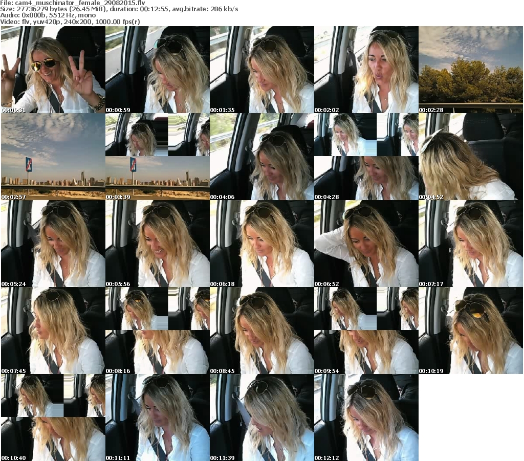Open the frame labeled 00:05:56

click(x=158, y=244)
